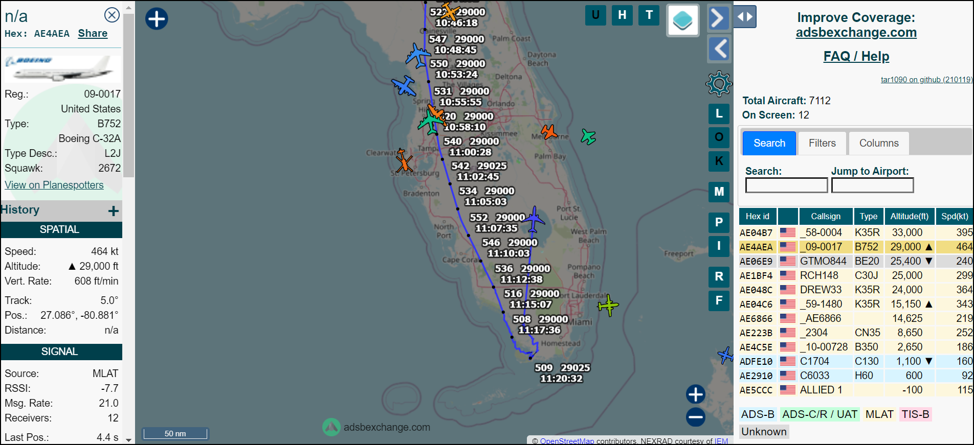
Task: Toggle sidebar width with double-arrow button
Action: (x=745, y=17)
